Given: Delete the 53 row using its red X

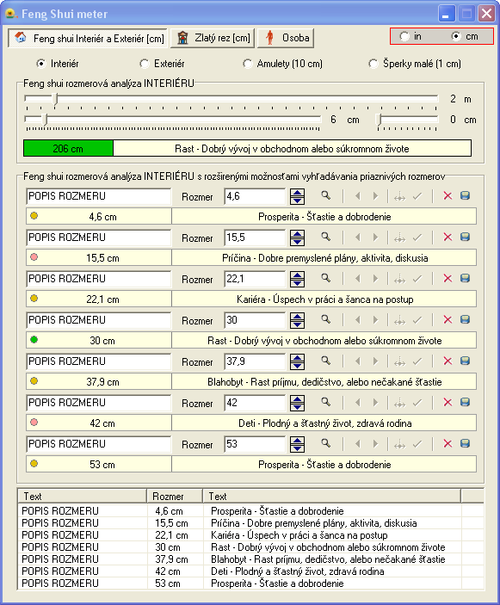Looking at the screenshot, I should click(448, 444).
